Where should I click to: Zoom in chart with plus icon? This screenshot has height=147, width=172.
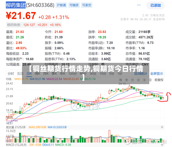click(x=127, y=80)
